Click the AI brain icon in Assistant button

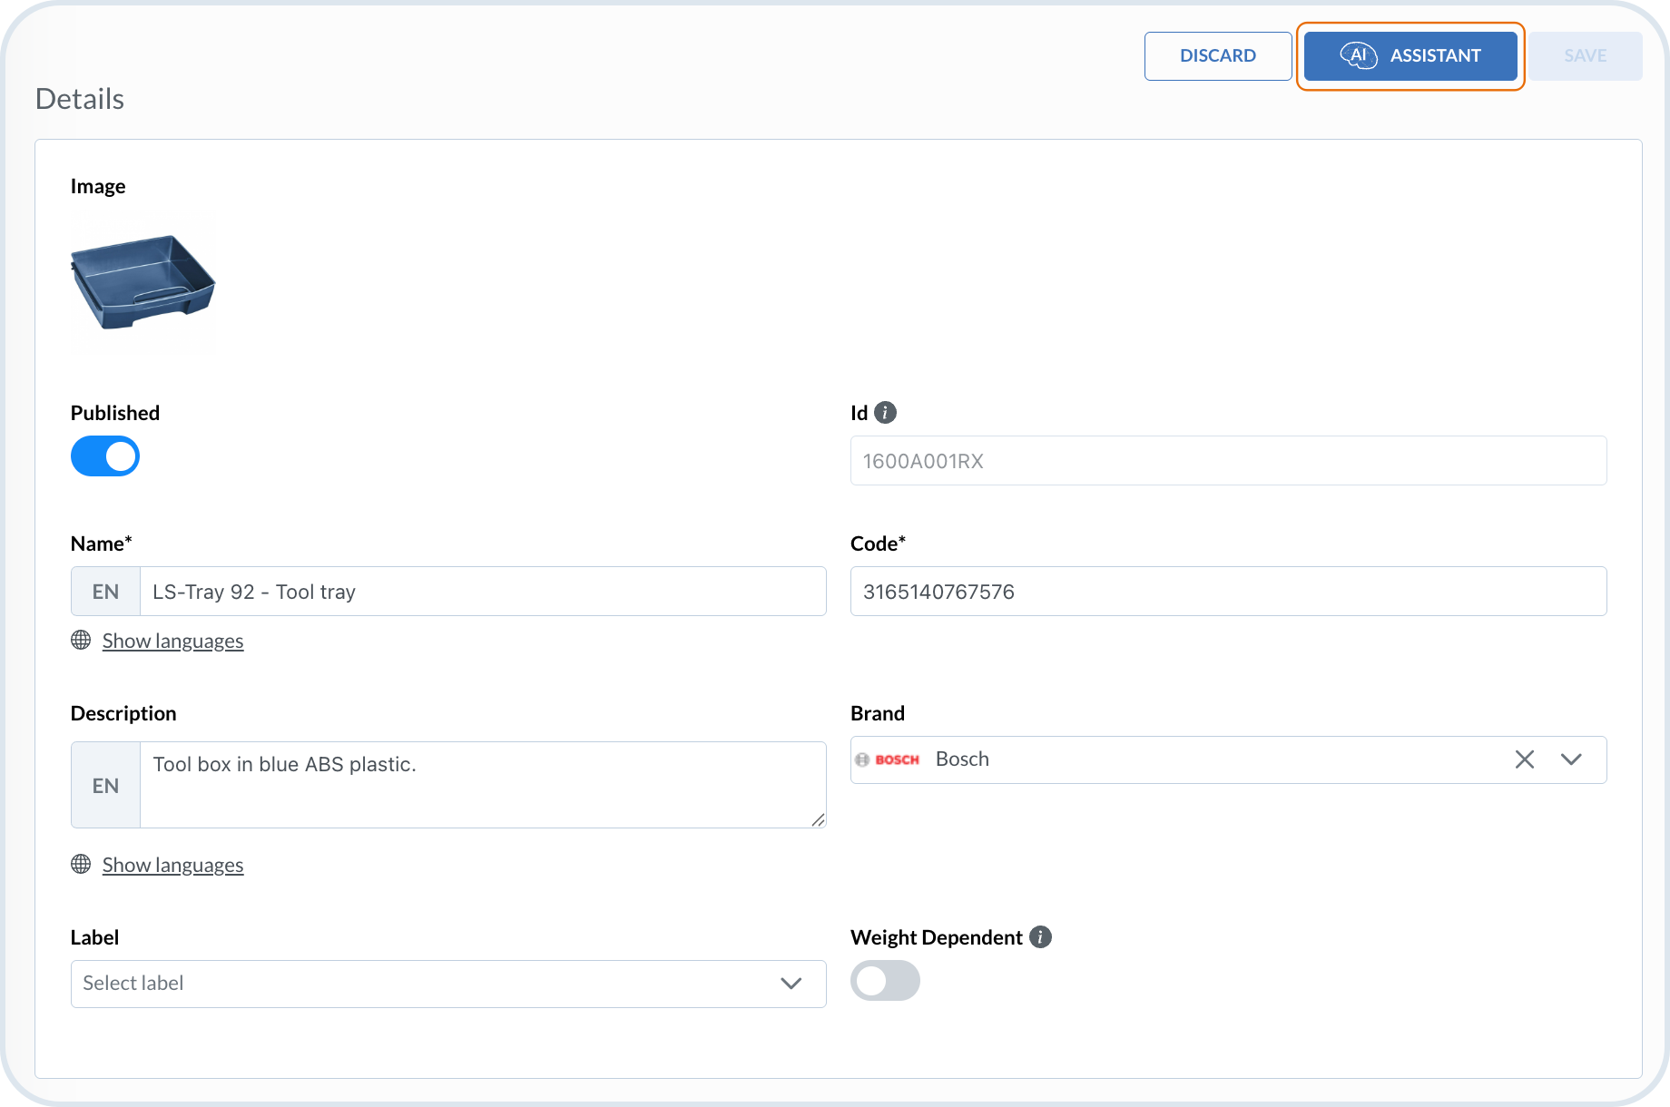click(x=1358, y=55)
